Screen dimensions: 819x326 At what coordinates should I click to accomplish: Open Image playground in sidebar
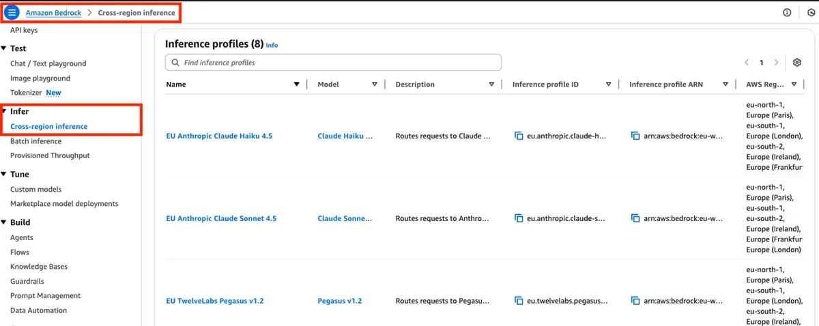pyautogui.click(x=40, y=78)
